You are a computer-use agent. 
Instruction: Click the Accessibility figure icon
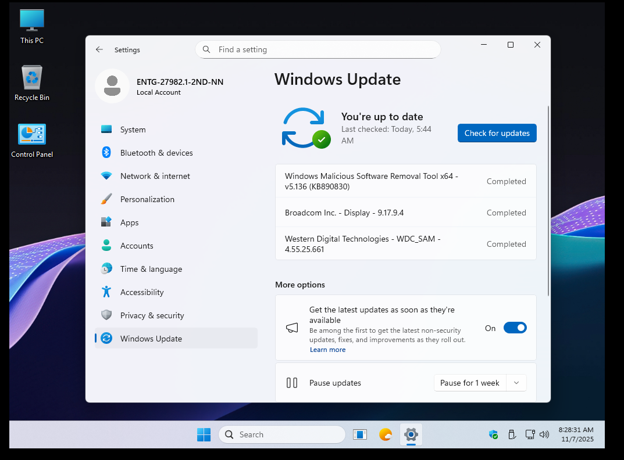(106, 292)
